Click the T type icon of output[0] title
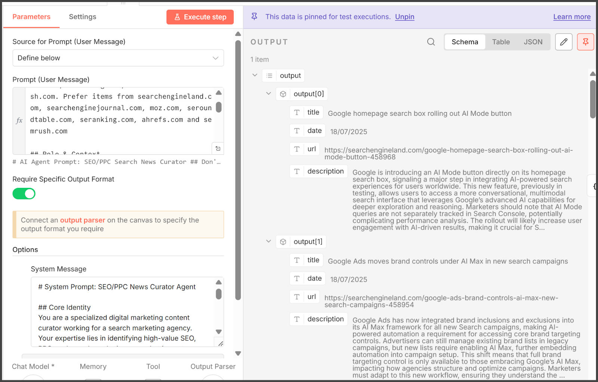Viewport: 598px width, 382px height. pos(297,112)
